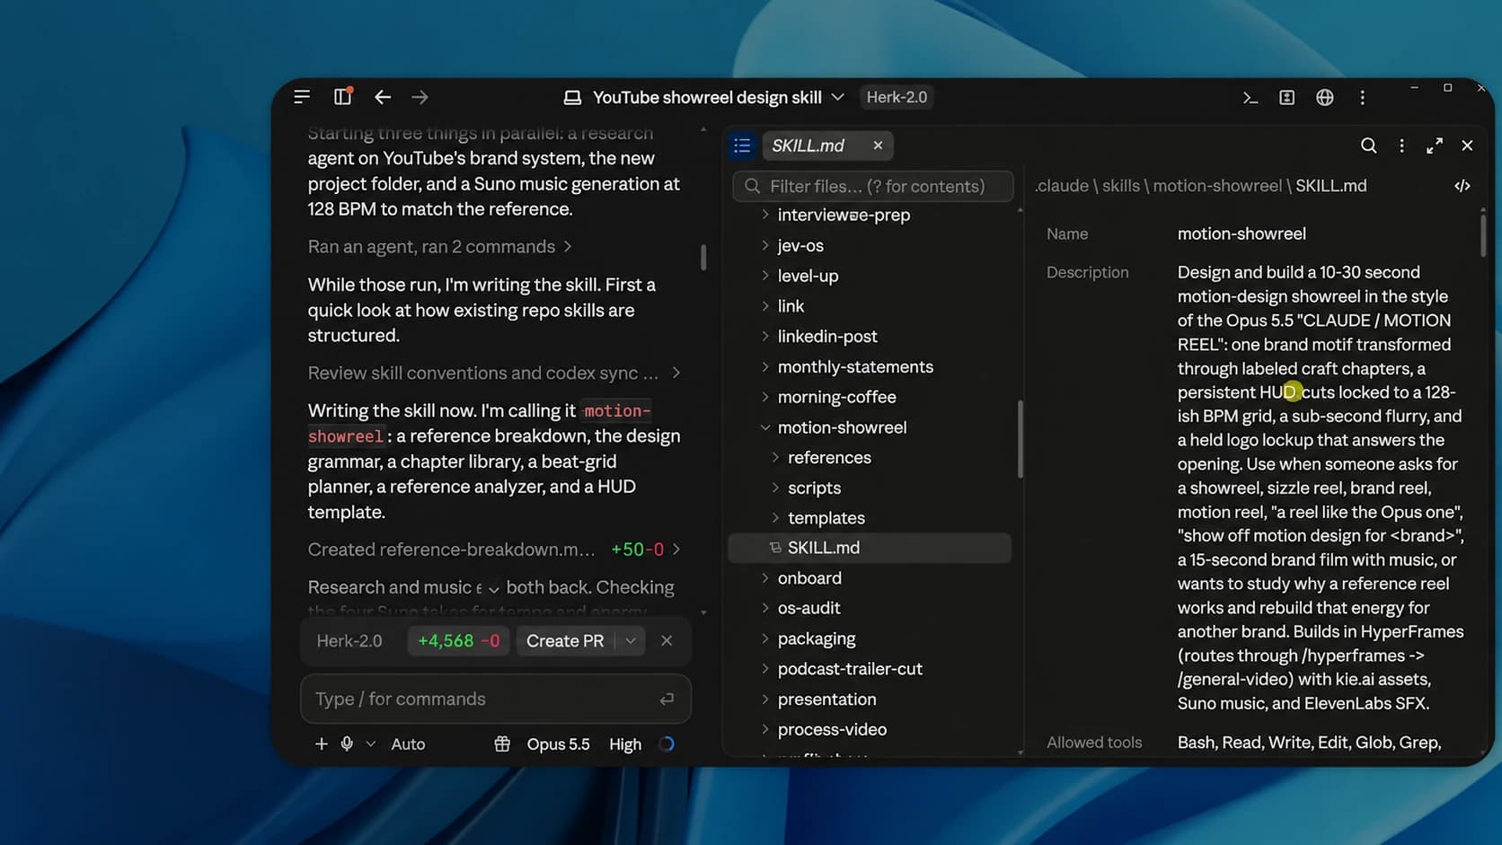Focus the 'Type / for commands' input

tap(496, 699)
